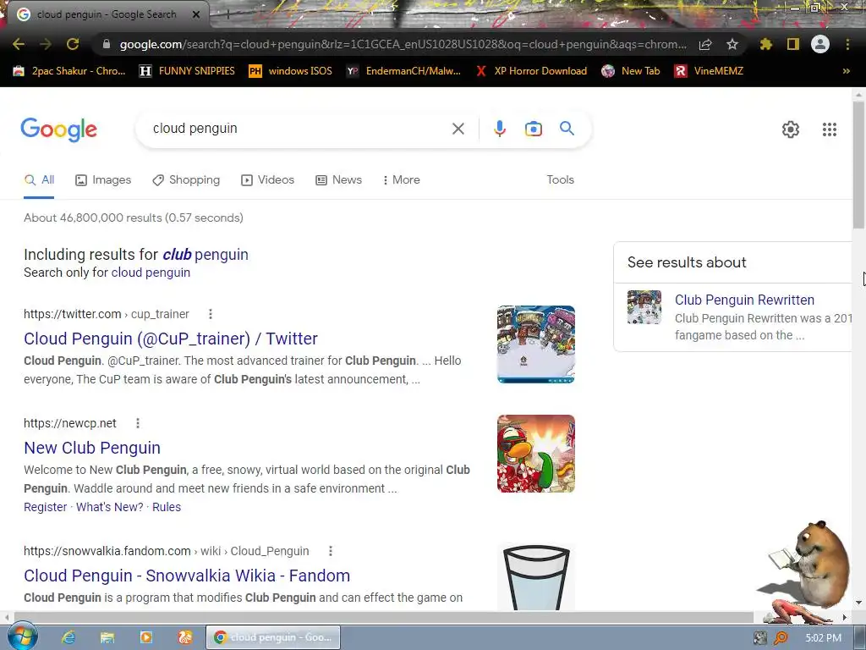Click the browser back arrow
This screenshot has width=866, height=650.
[19, 44]
